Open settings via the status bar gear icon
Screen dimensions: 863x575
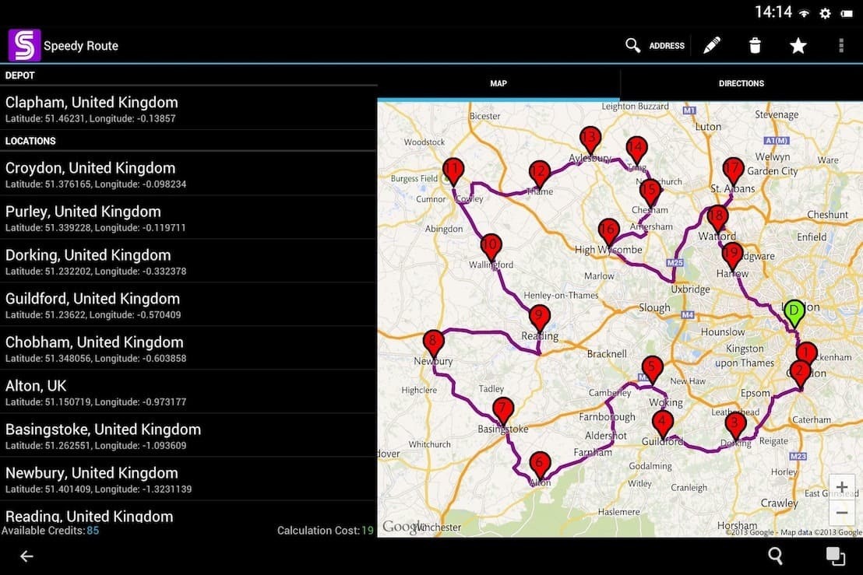tap(824, 12)
